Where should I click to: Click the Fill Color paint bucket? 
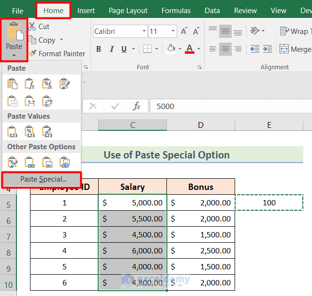pyautogui.click(x=171, y=48)
